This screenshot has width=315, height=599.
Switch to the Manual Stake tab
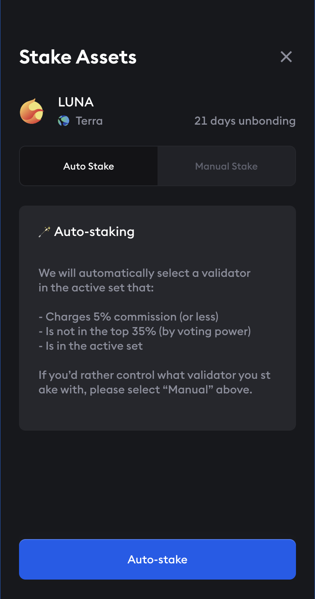tap(226, 166)
